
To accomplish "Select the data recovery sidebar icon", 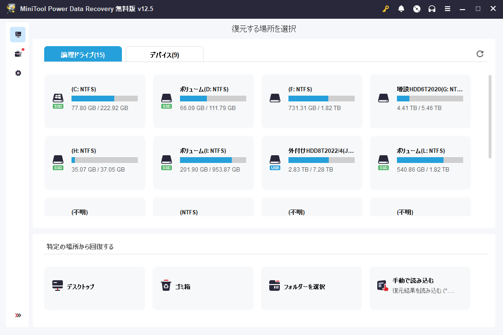I will click(x=18, y=35).
